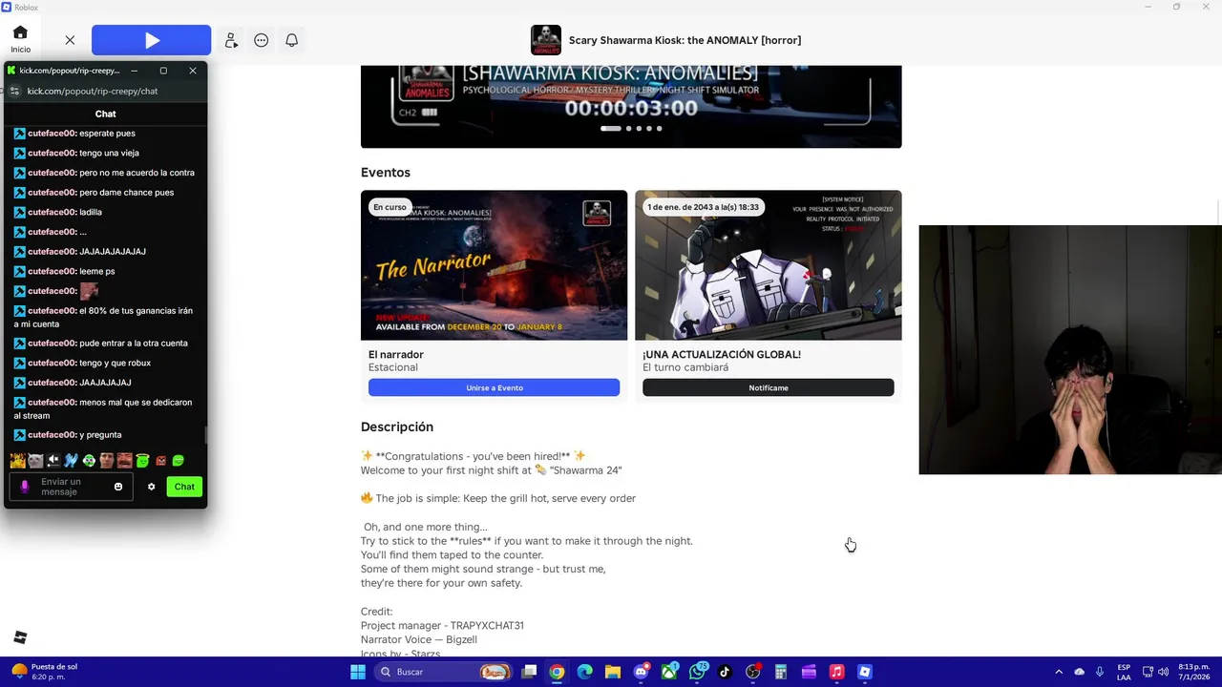This screenshot has width=1222, height=687.
Task: Open Microsoft Edge from taskbar
Action: pos(584,672)
